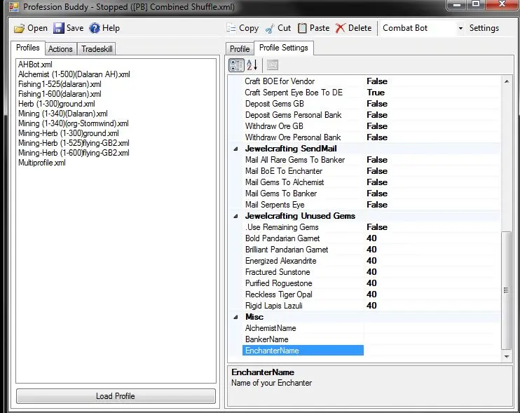Switch to the Profile tab

click(x=240, y=49)
